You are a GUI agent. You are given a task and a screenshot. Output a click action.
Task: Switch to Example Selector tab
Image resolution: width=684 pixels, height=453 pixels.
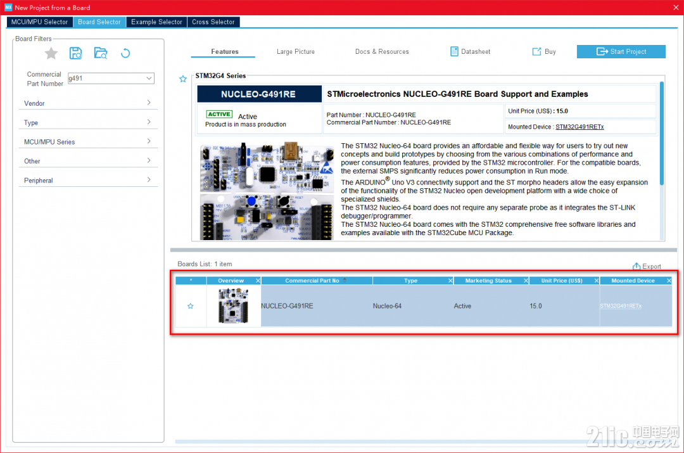[x=156, y=22]
